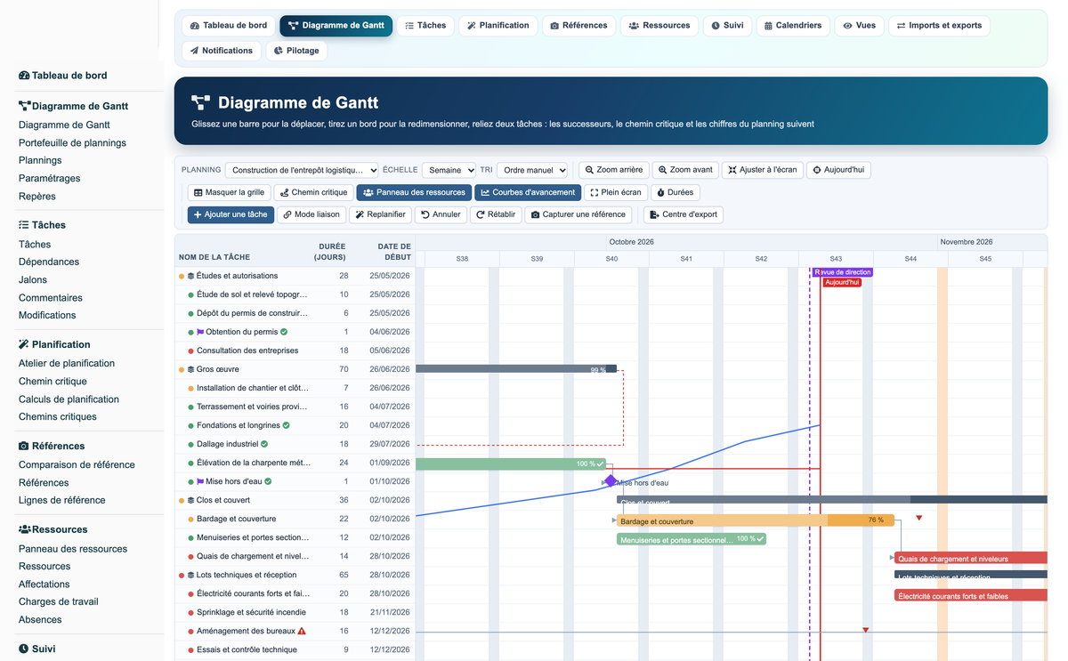Screen dimensions: 1068x661
Task: Open the Notifications tab
Action: [x=221, y=51]
